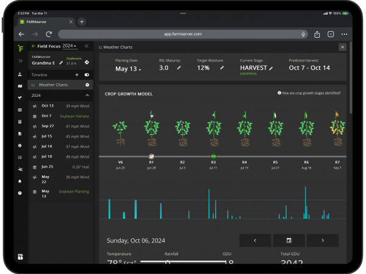Open the May 22 36 mph Wind event
This screenshot has height=274, width=366.
pyautogui.click(x=60, y=179)
